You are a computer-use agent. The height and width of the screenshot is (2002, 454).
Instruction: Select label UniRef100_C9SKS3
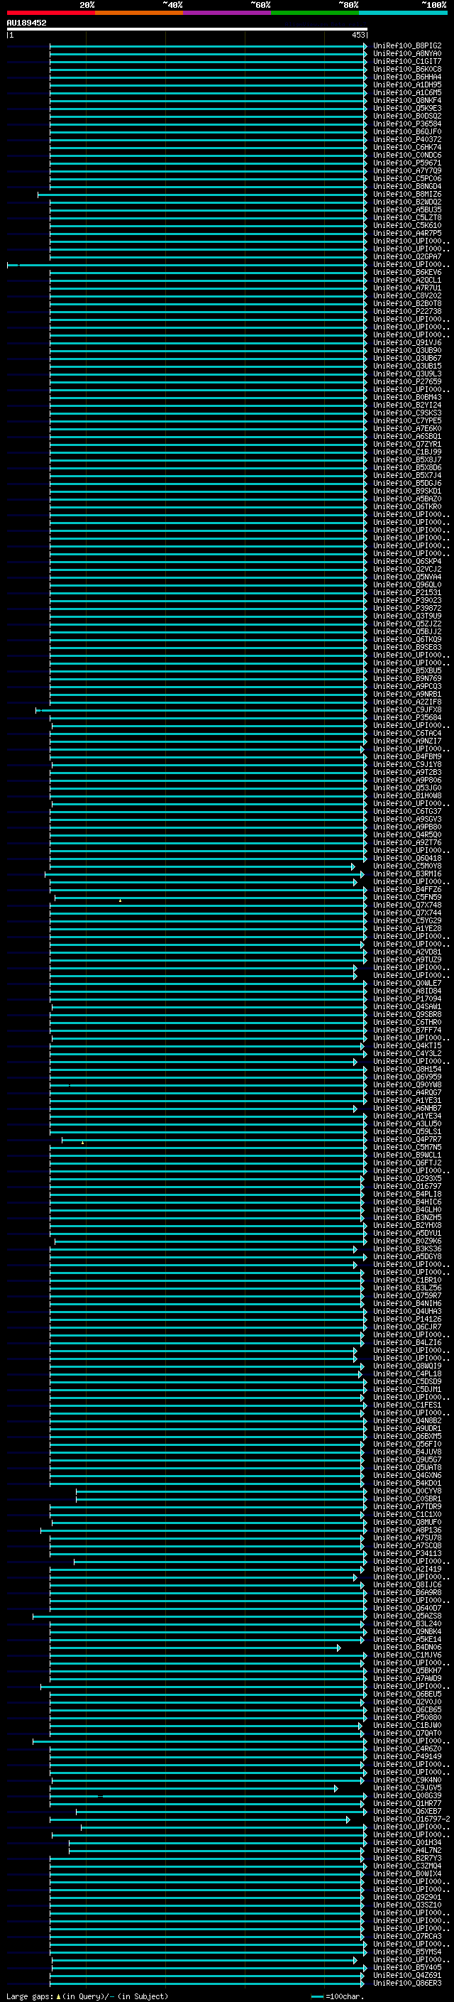click(407, 413)
